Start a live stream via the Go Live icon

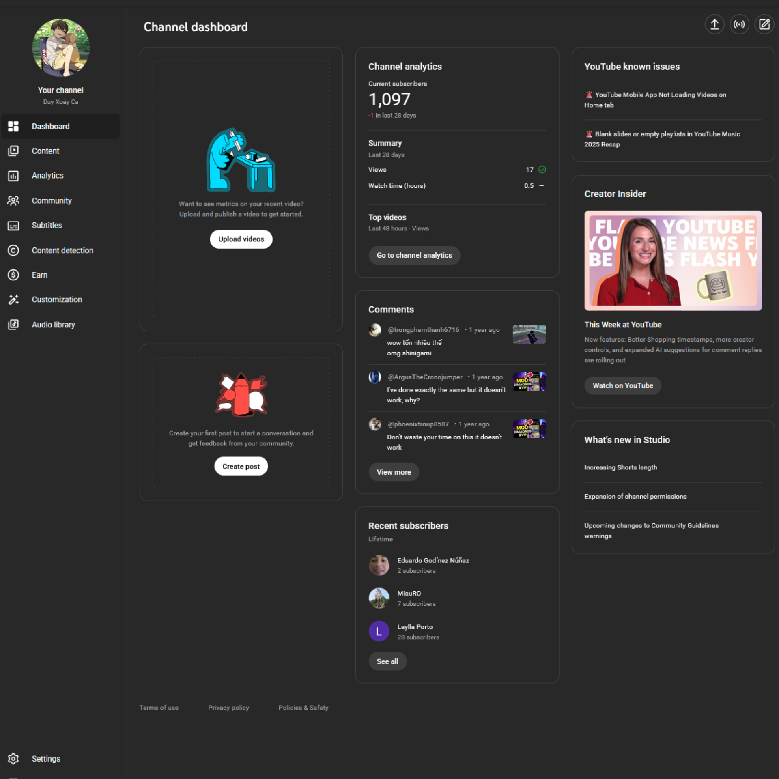click(739, 24)
